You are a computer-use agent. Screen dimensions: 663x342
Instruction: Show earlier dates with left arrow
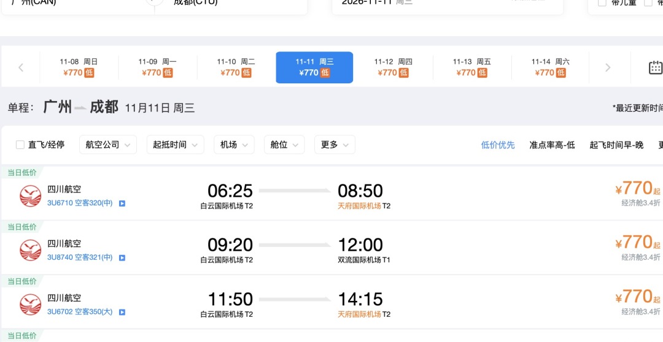click(21, 67)
